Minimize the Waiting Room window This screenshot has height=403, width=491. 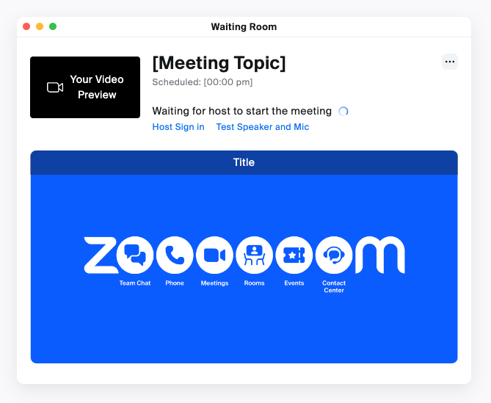tap(40, 26)
